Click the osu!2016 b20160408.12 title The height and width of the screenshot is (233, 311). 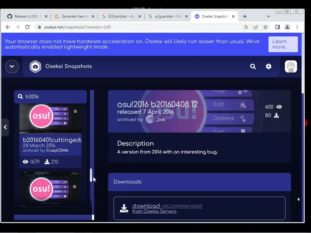pos(158,104)
